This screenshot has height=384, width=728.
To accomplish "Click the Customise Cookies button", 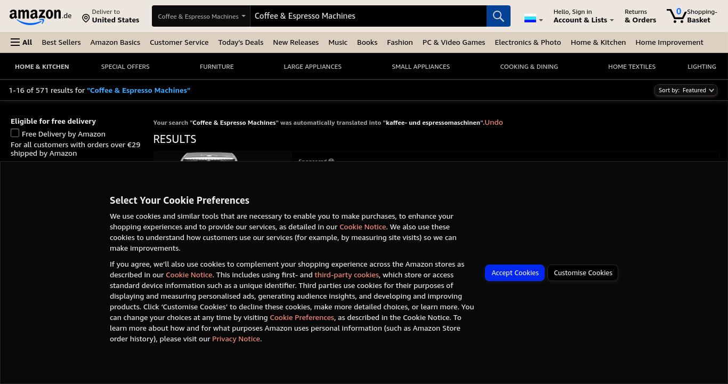I will 583,273.
